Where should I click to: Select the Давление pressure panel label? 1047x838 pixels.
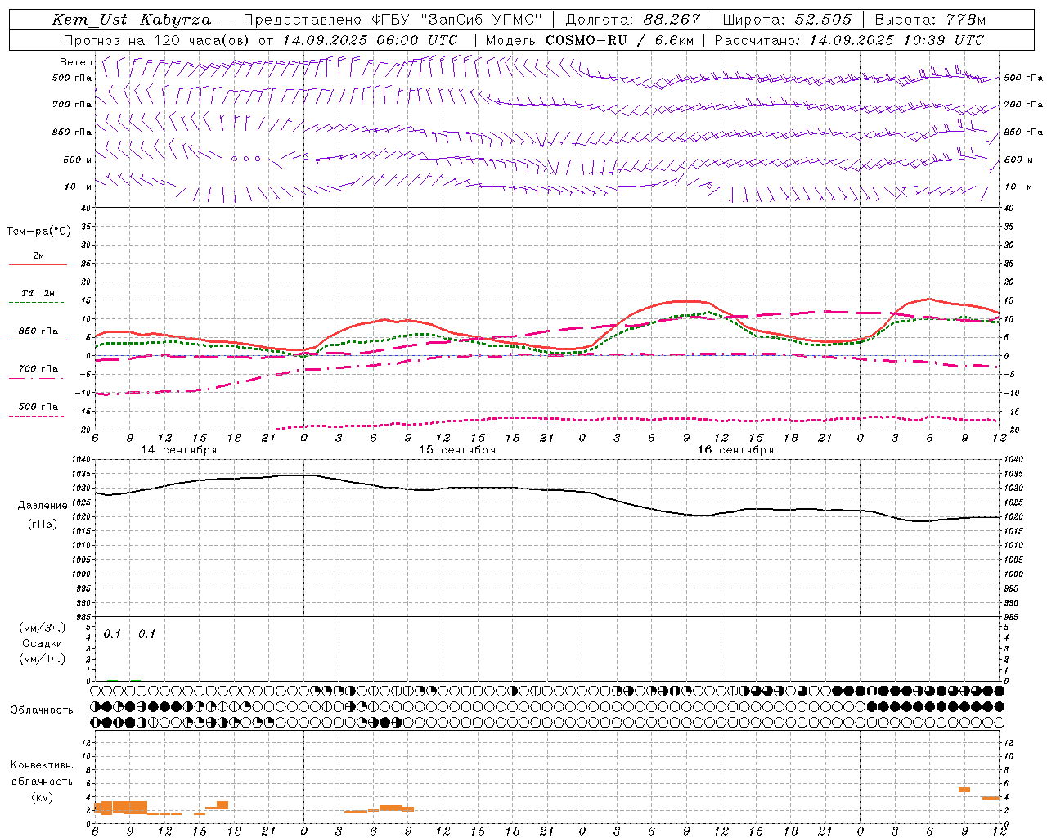click(x=43, y=506)
